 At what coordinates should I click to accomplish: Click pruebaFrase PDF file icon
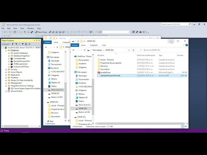[x=99, y=72]
